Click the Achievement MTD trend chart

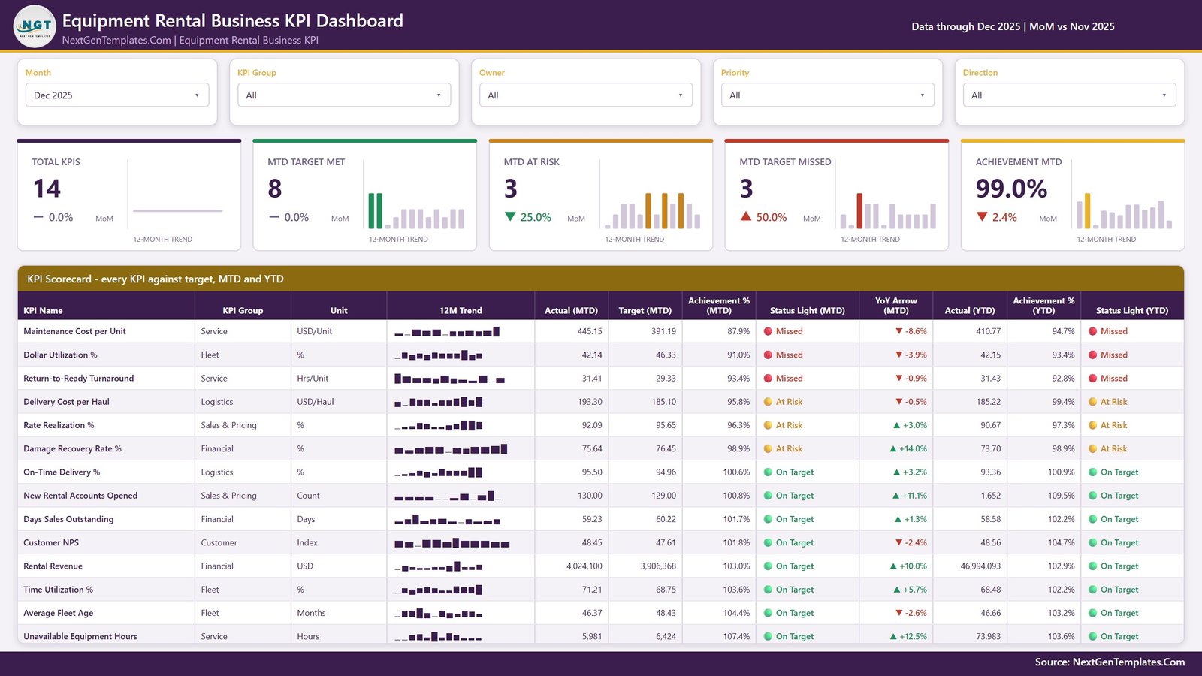point(1124,210)
